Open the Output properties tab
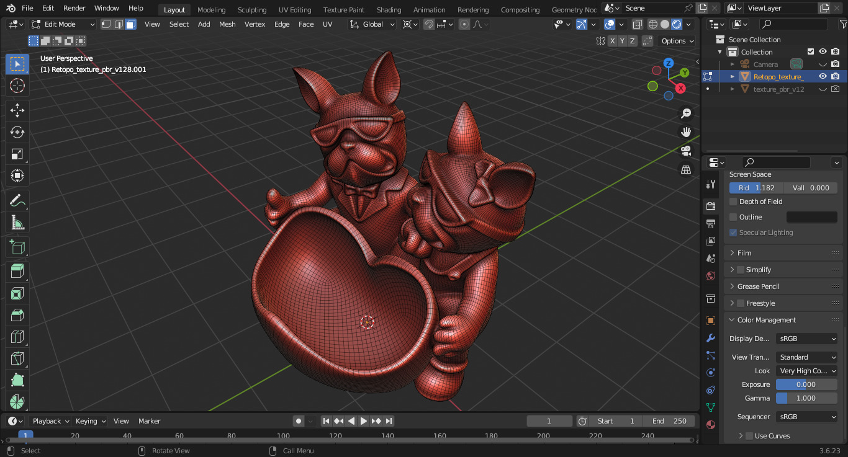The width and height of the screenshot is (848, 457). (711, 223)
